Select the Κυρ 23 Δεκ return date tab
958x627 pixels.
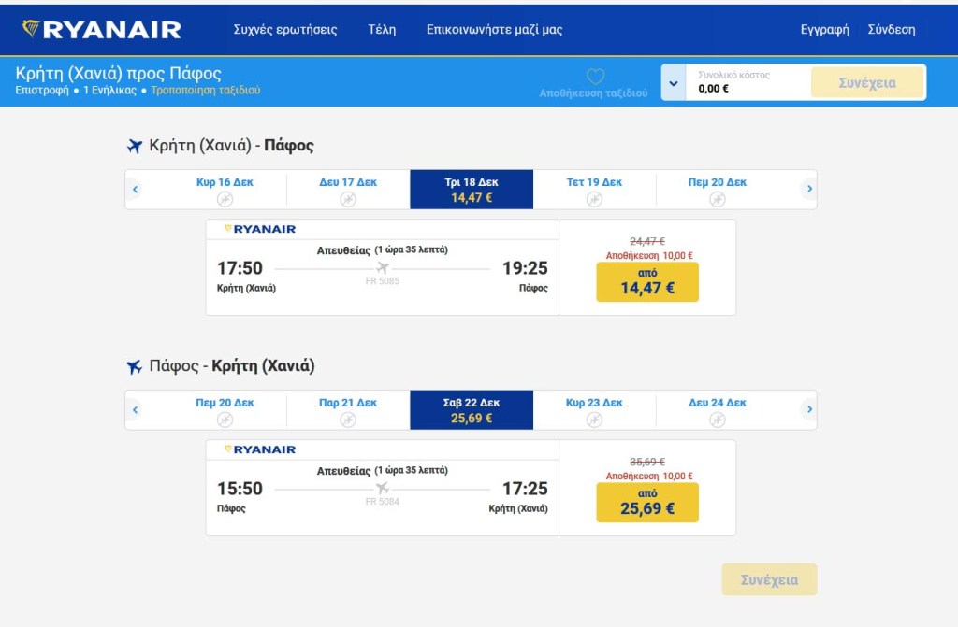(x=594, y=409)
